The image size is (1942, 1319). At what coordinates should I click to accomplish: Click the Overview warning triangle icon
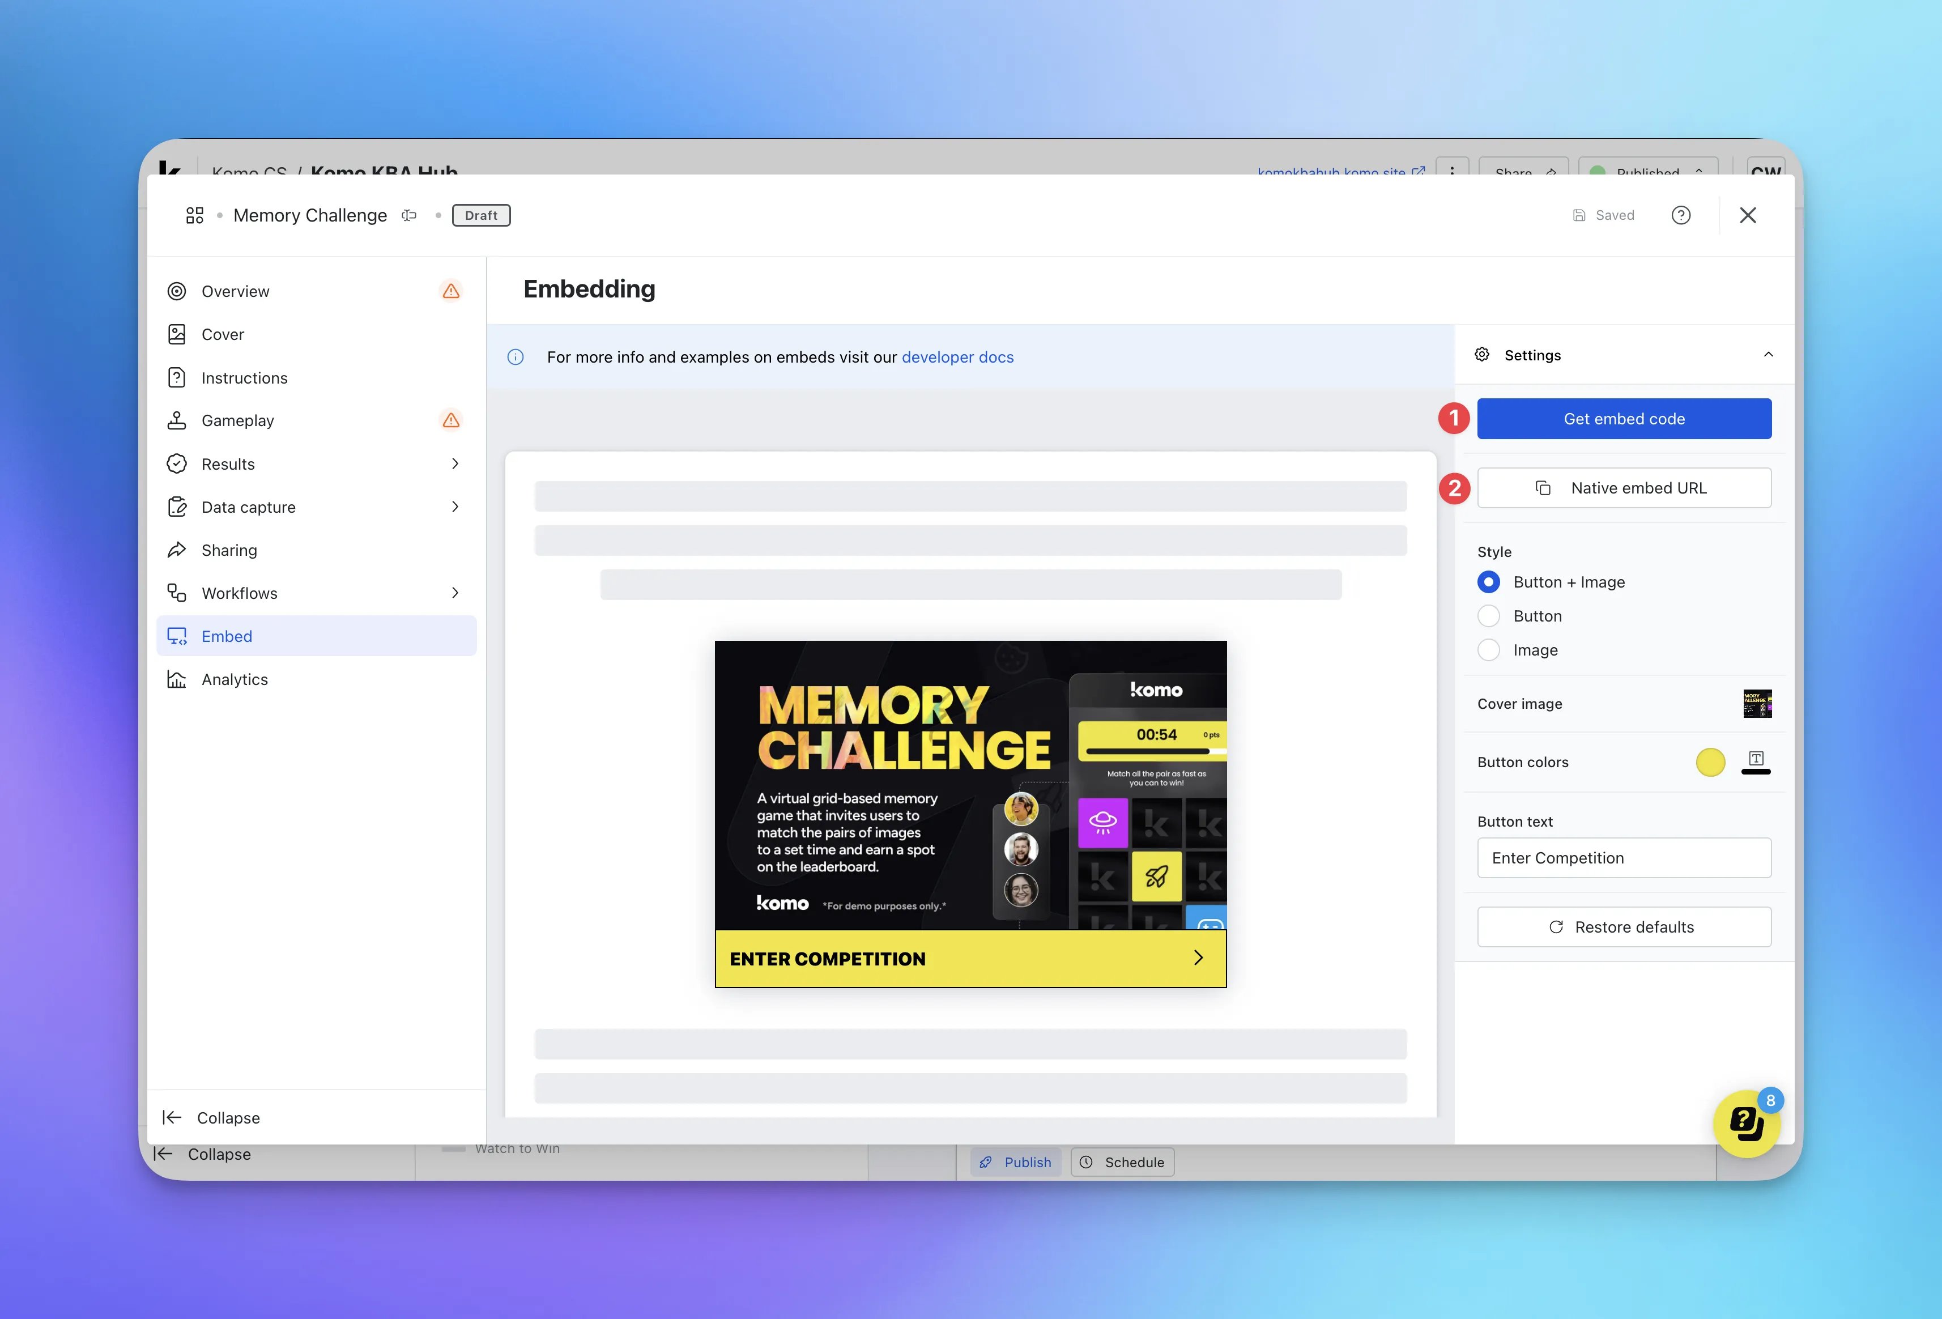click(x=452, y=291)
